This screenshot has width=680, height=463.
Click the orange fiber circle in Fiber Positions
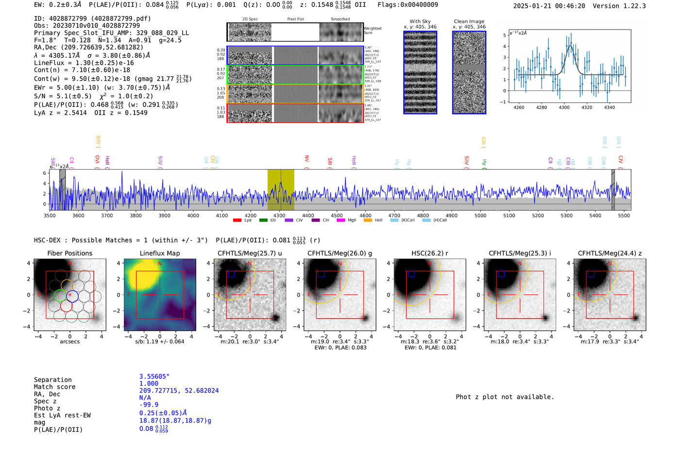click(67, 286)
